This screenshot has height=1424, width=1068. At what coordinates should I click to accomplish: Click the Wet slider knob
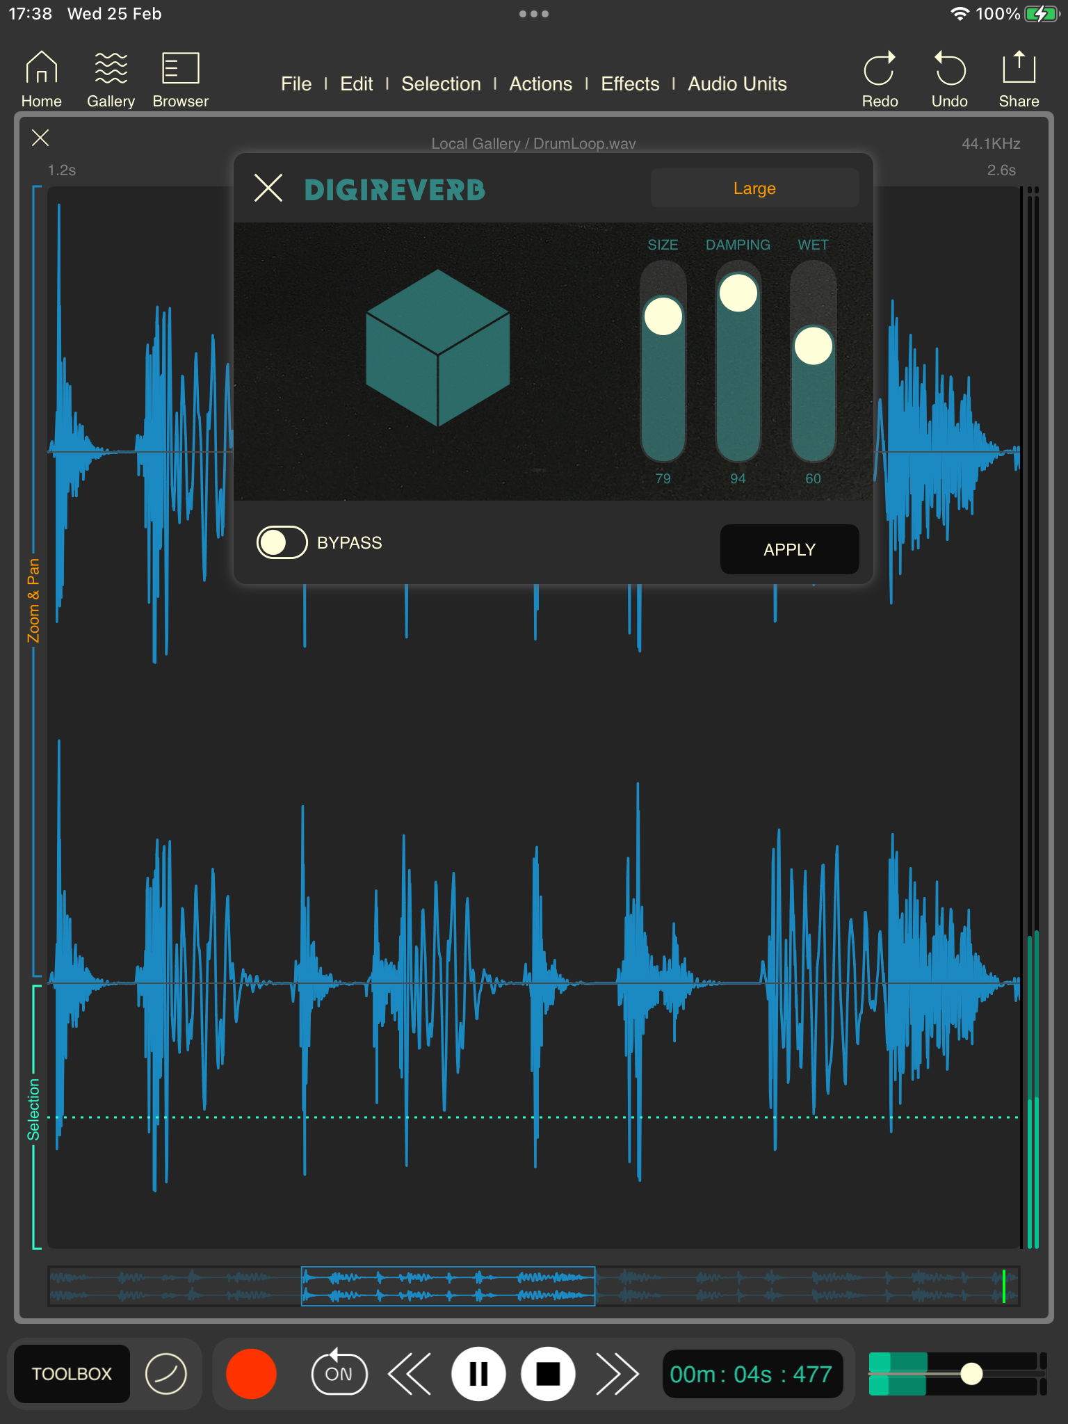coord(814,346)
